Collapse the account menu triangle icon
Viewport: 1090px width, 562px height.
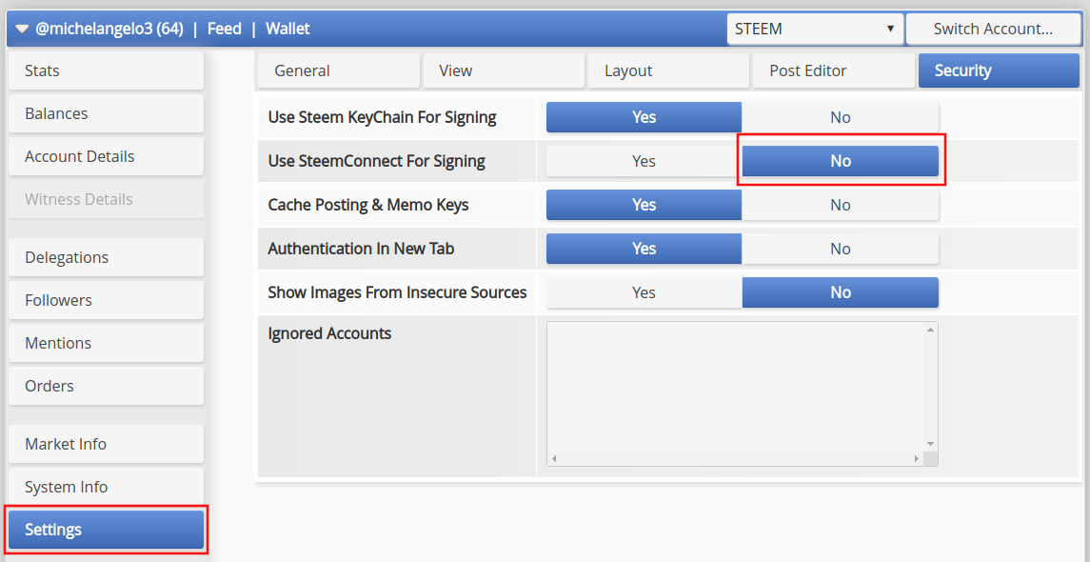click(22, 30)
